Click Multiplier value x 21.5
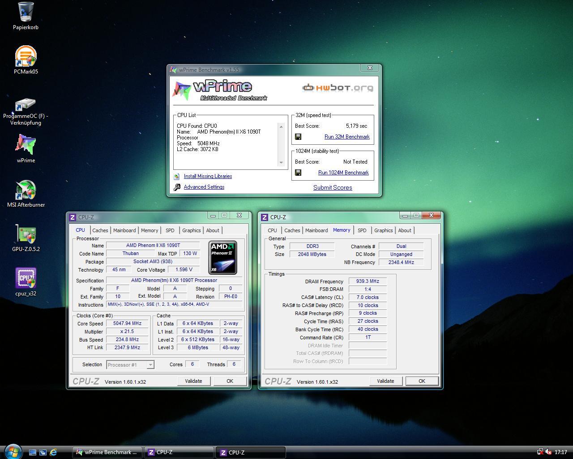This screenshot has width=573, height=459. [128, 331]
